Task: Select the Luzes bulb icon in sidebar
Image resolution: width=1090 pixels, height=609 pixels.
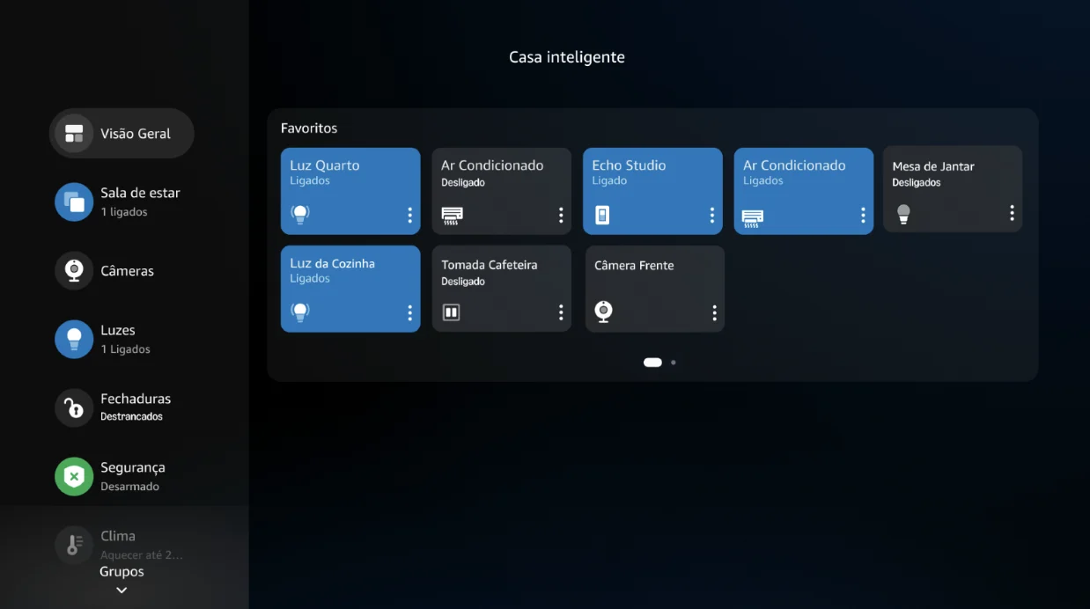Action: 74,339
